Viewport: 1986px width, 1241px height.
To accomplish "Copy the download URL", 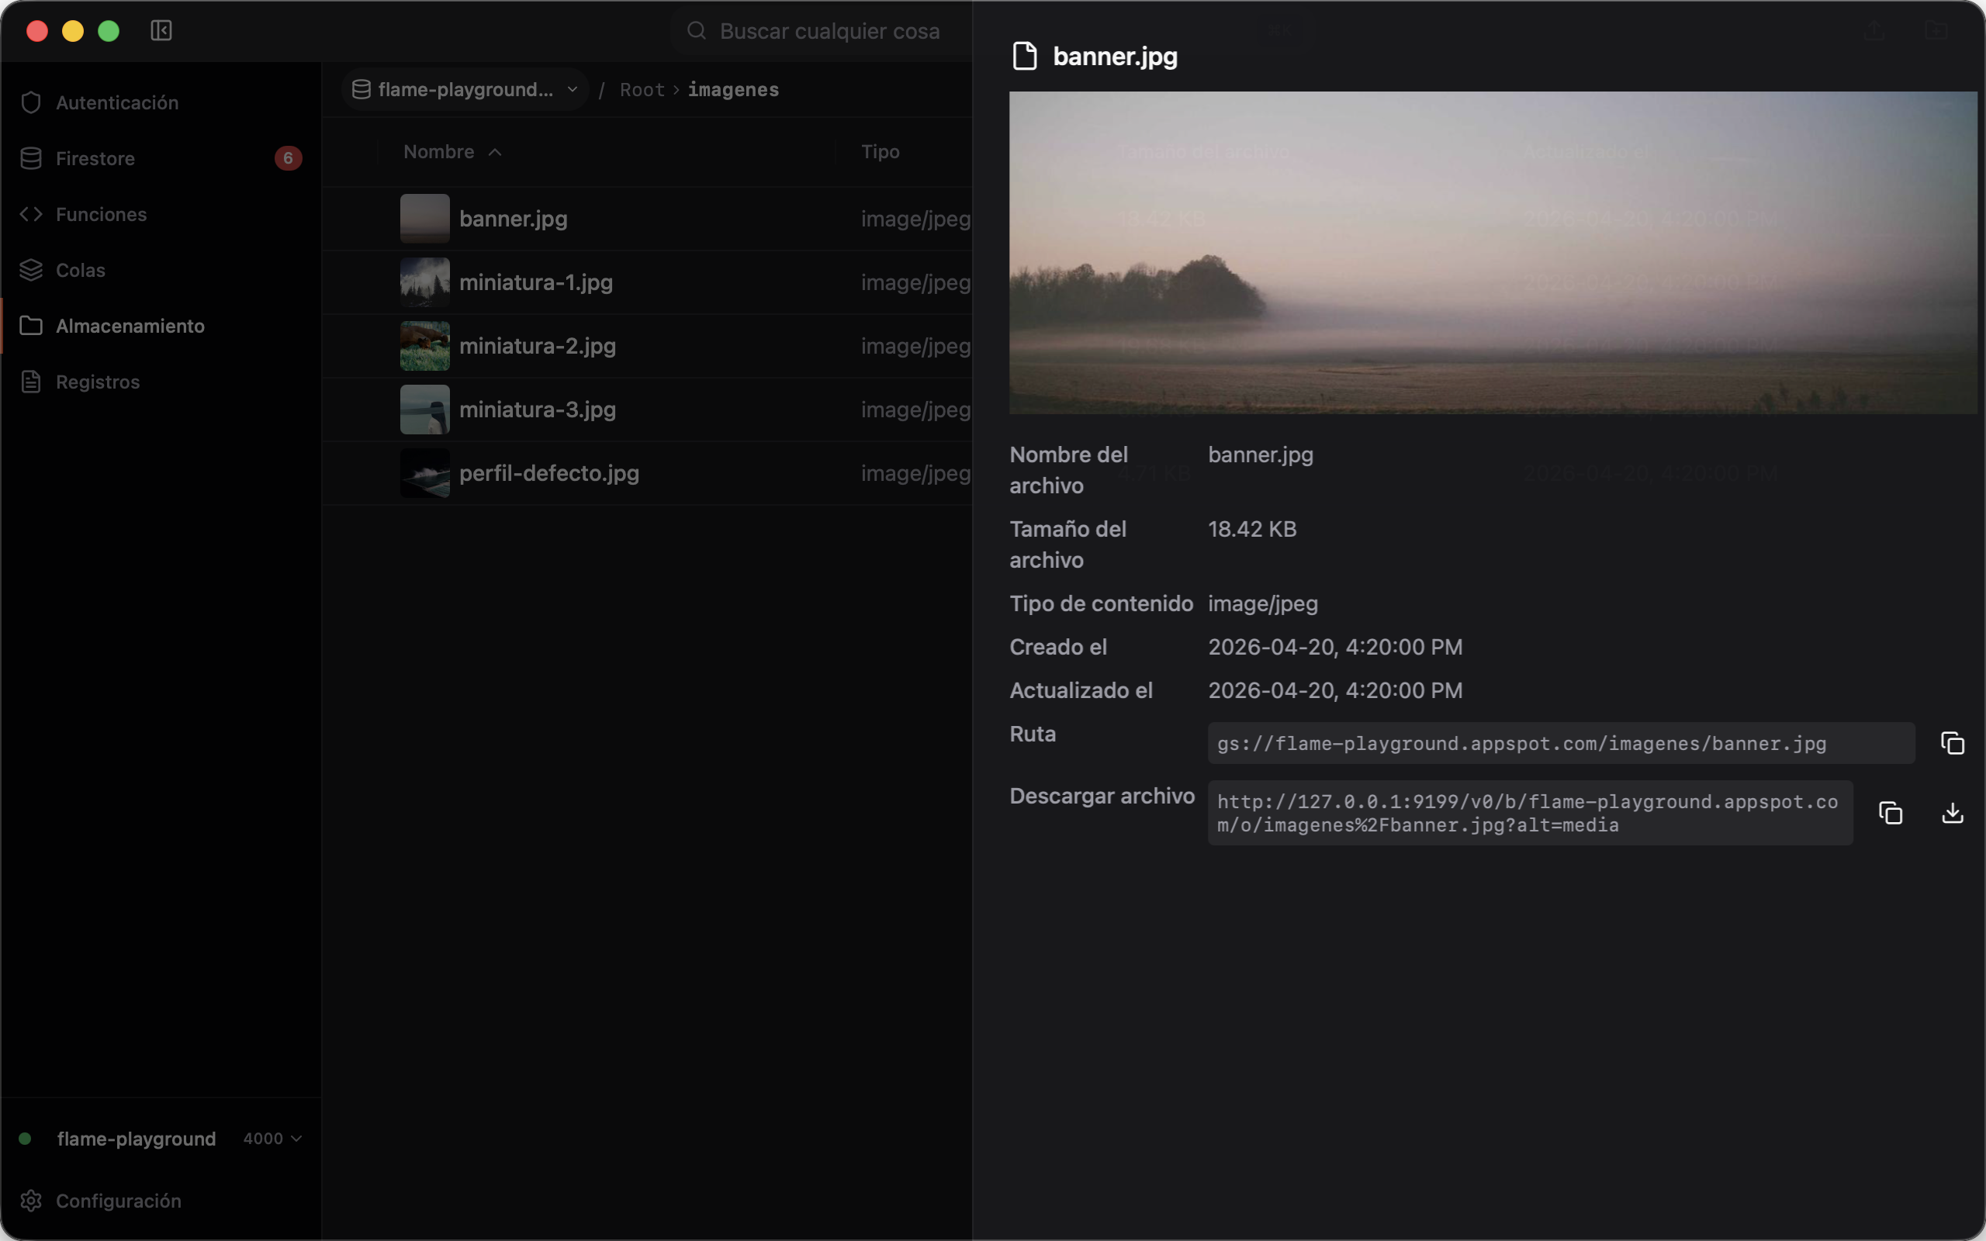I will [1890, 813].
